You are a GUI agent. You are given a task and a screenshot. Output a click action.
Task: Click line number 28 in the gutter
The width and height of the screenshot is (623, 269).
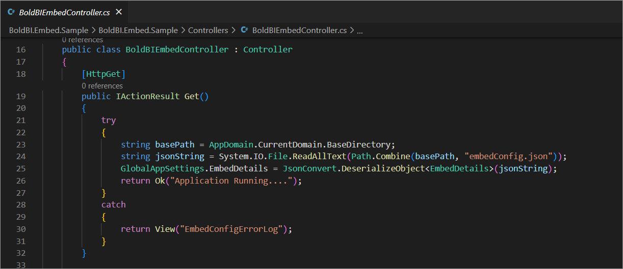pyautogui.click(x=21, y=204)
